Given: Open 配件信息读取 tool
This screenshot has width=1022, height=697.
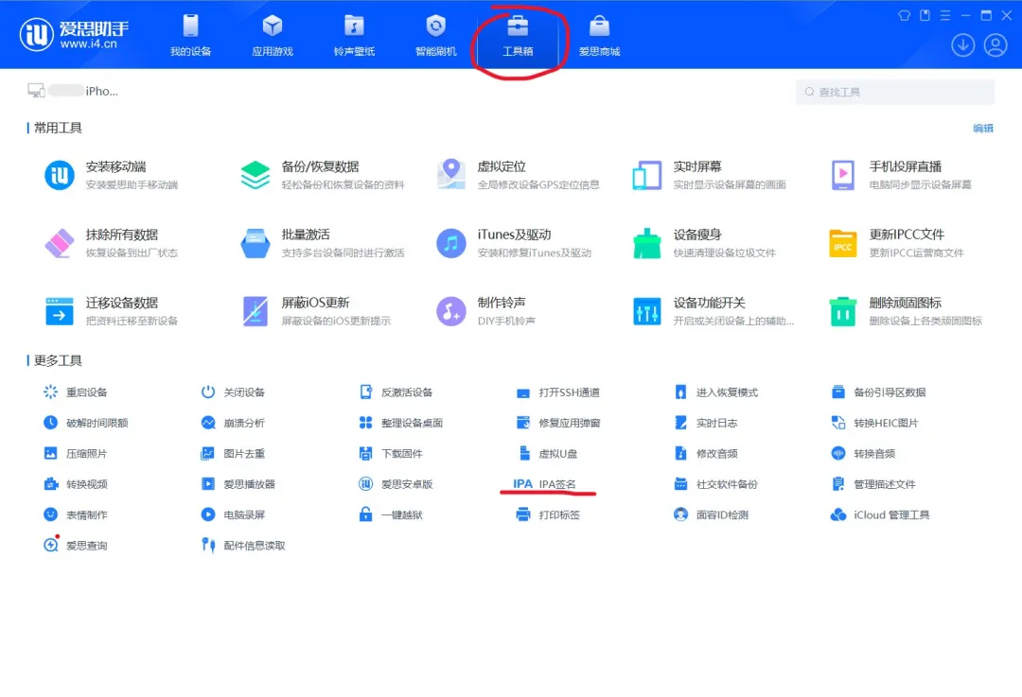Looking at the screenshot, I should [x=243, y=546].
